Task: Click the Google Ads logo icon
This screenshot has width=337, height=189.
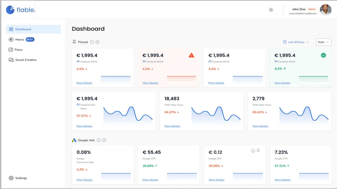Action: (x=74, y=140)
